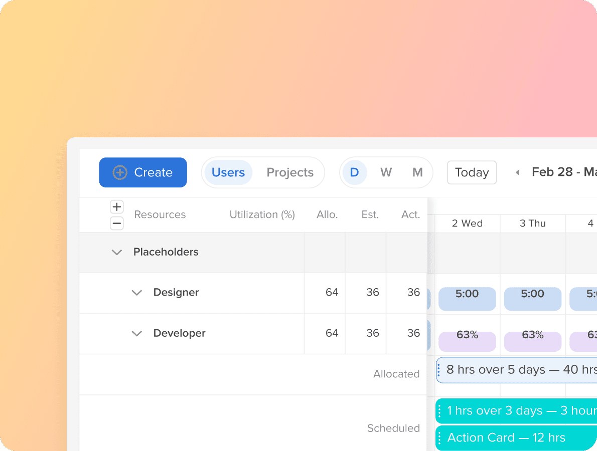Collapse the Designer row
This screenshot has width=597, height=451.
pyautogui.click(x=136, y=293)
